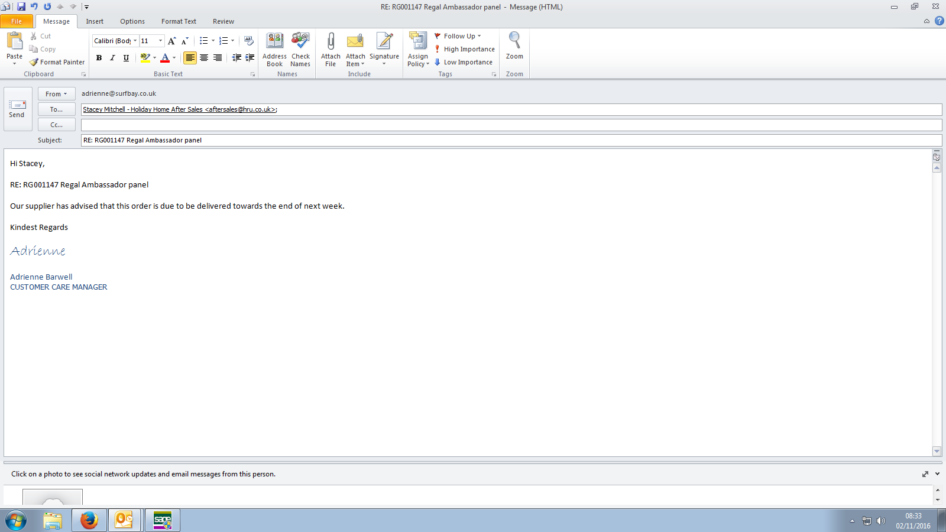Click the Stacey Mitchell recipient in the To field
This screenshot has width=946, height=532.
pos(179,109)
